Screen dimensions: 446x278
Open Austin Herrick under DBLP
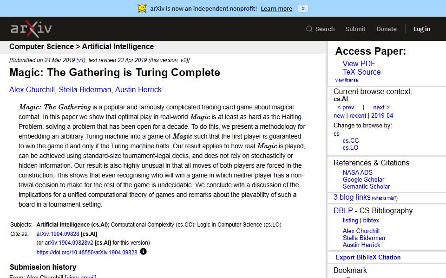[x=361, y=245]
